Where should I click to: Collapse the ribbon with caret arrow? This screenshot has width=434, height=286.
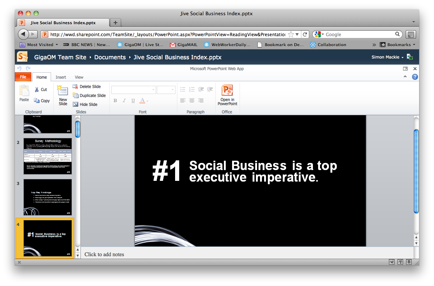405,77
